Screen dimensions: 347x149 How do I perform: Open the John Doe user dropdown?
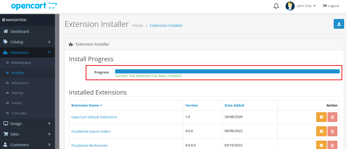(306, 6)
